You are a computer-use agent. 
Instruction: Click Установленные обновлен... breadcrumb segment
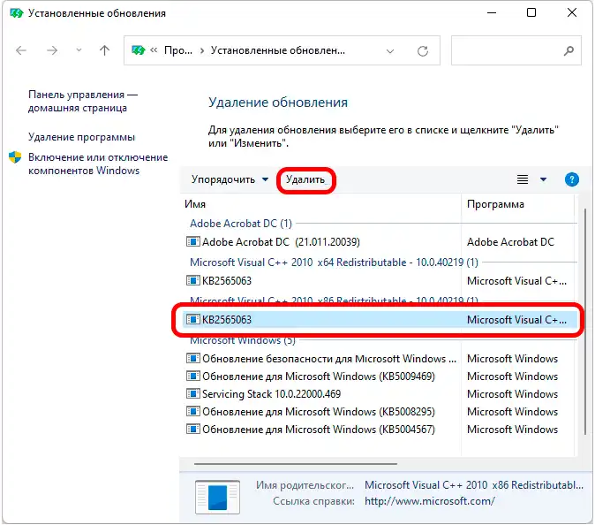[x=278, y=50]
